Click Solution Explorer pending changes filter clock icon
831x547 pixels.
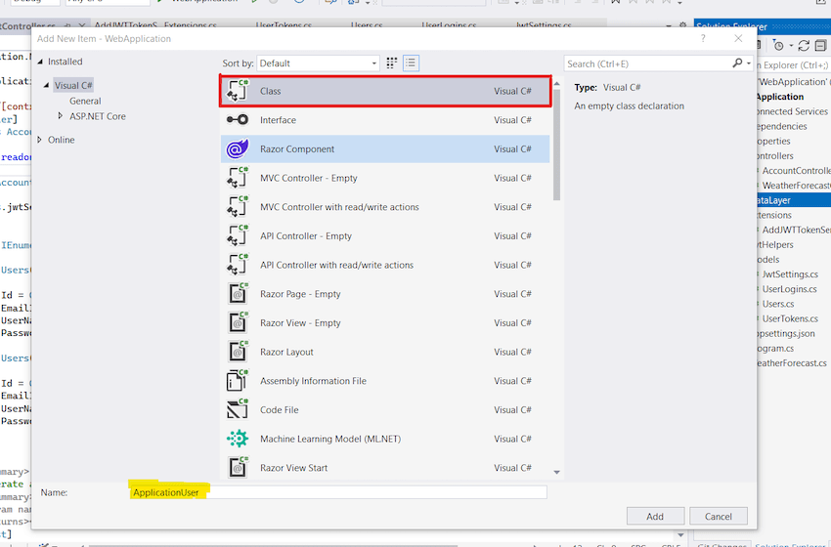point(778,46)
